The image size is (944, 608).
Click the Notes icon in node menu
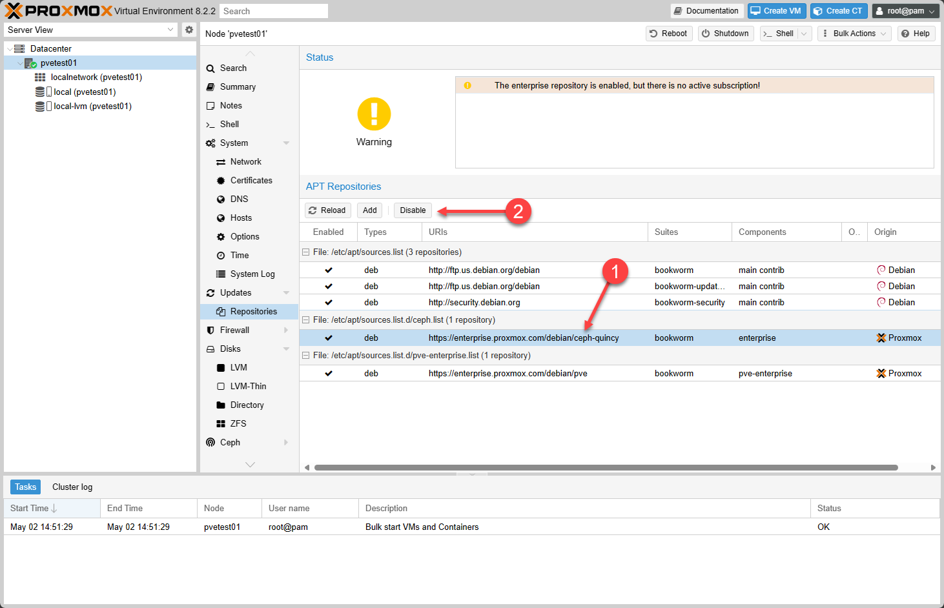(210, 106)
